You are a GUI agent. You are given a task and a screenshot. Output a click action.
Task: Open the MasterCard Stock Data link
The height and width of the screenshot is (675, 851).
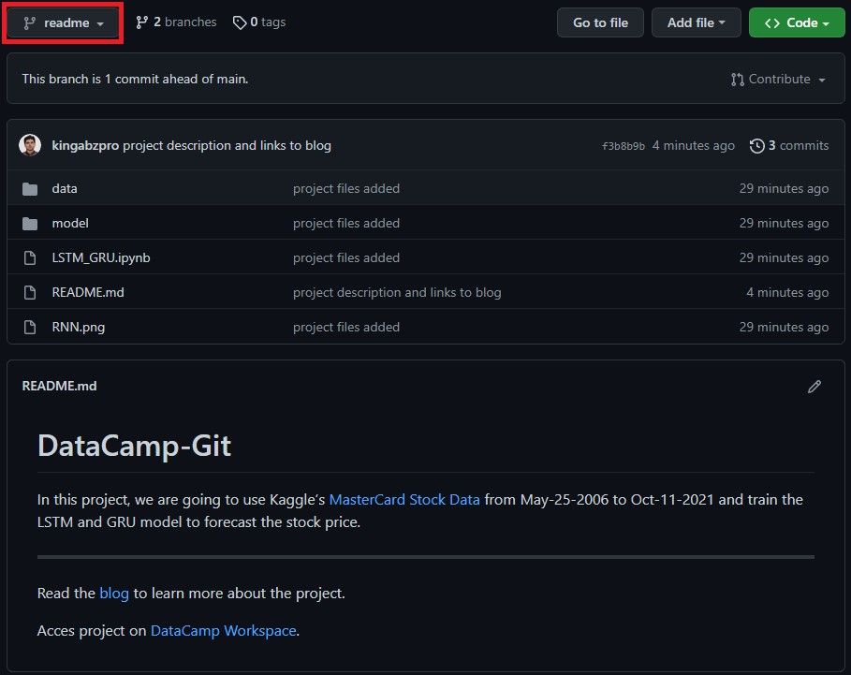(x=404, y=499)
